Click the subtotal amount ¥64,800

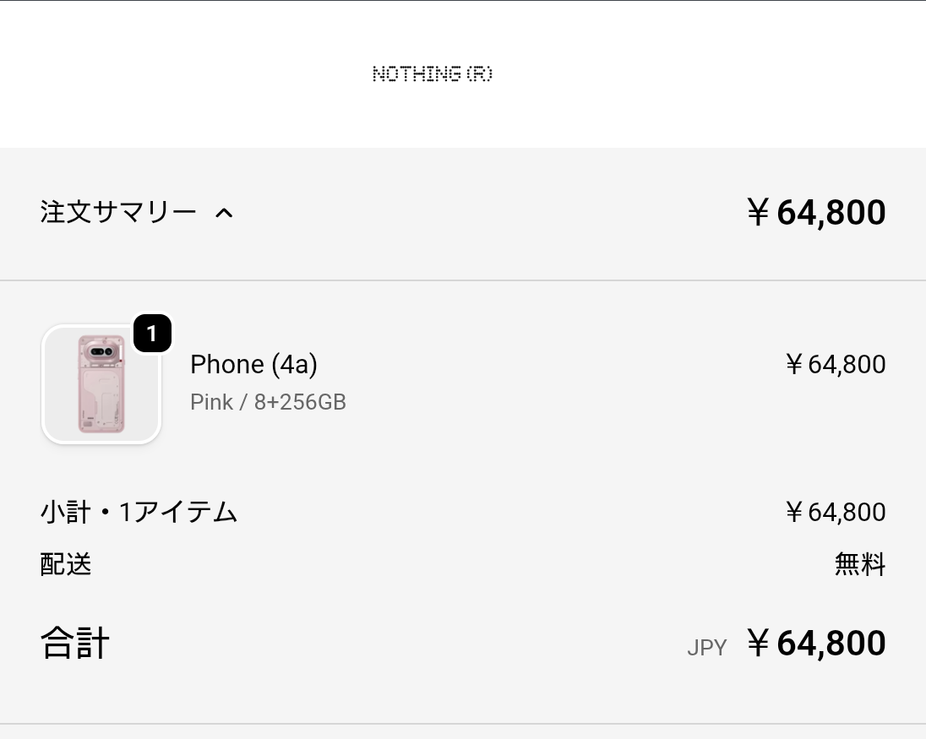point(835,512)
